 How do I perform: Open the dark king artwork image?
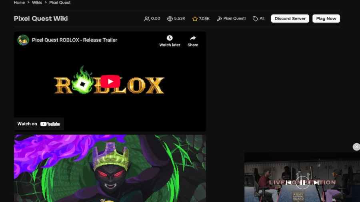pos(110,168)
